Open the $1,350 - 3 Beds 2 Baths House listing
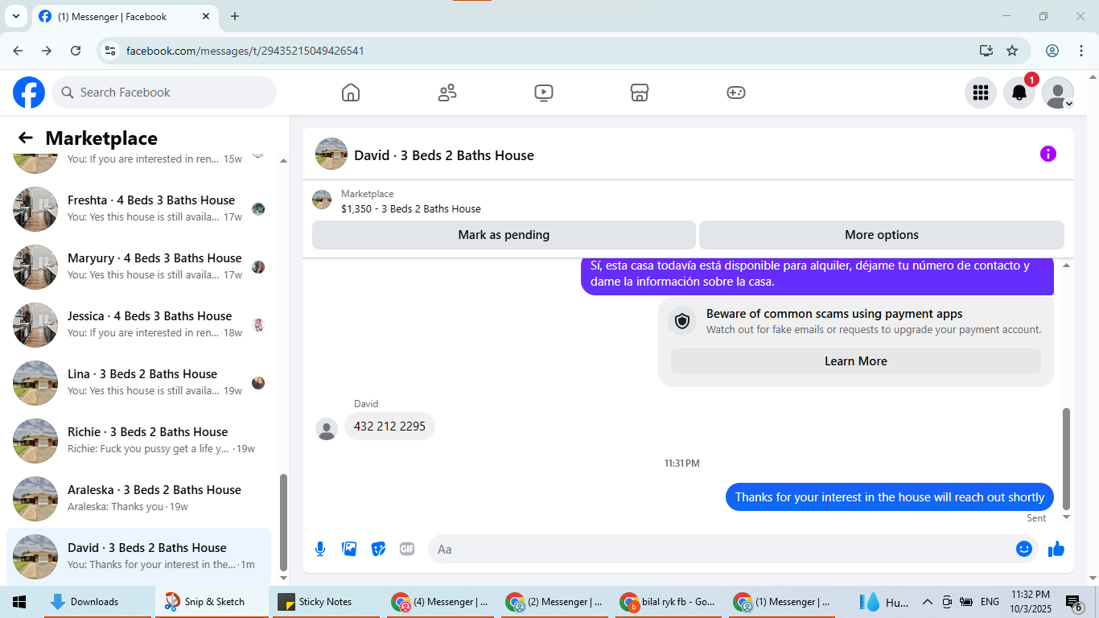Screen dimensions: 1099x618 click(x=411, y=208)
